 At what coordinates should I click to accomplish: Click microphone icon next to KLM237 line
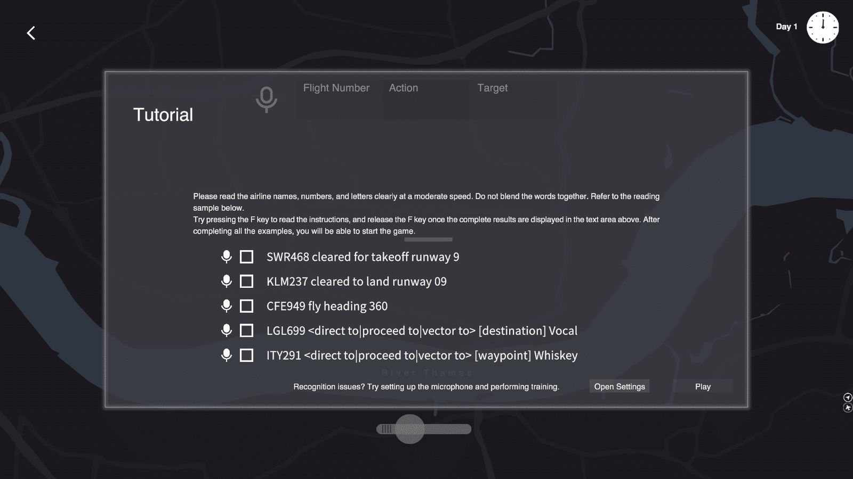click(227, 282)
